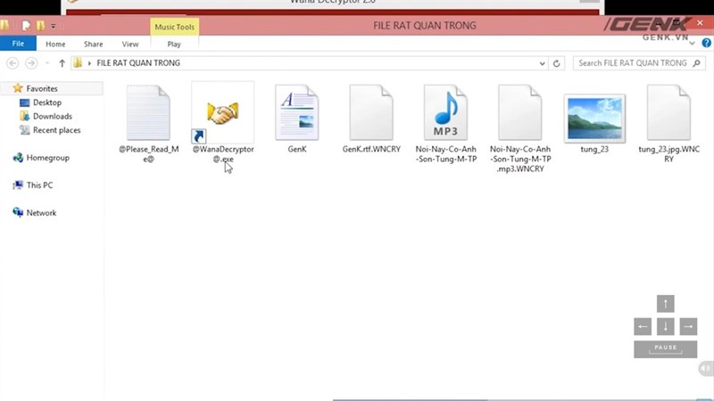Click the Wana Decryptor 2.0 window title bar

point(332,3)
